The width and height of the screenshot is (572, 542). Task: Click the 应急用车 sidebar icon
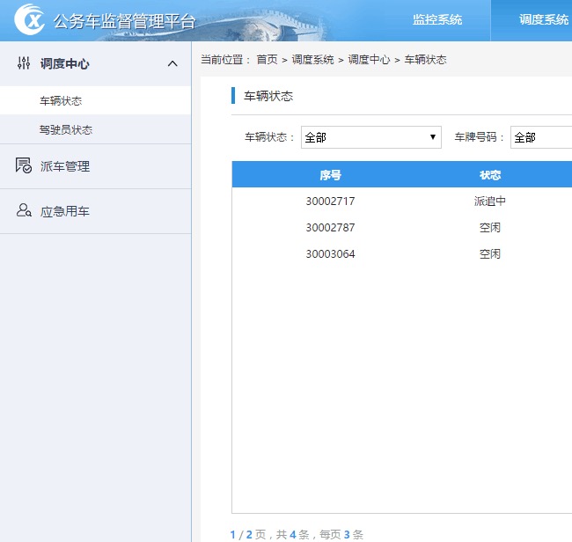tap(24, 211)
